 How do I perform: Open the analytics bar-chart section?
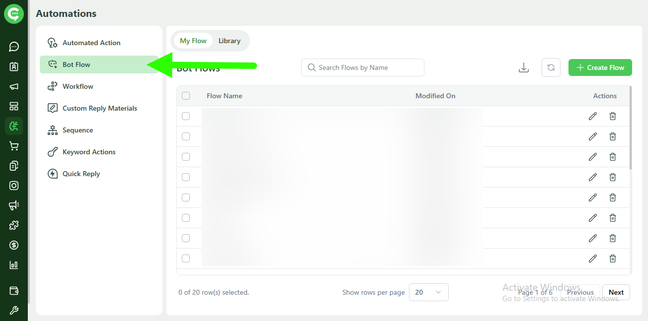point(13,264)
